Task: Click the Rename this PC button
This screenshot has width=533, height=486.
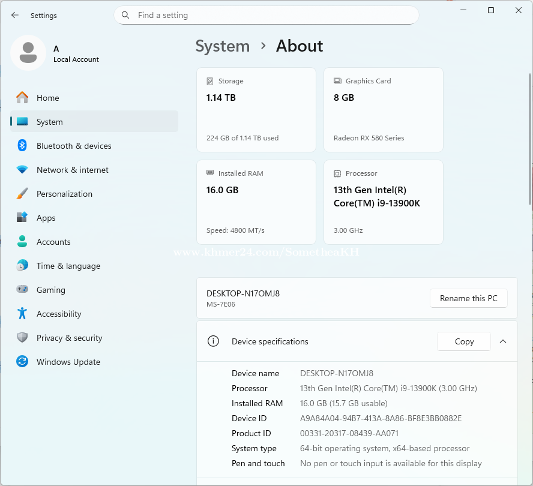Action: pyautogui.click(x=468, y=298)
